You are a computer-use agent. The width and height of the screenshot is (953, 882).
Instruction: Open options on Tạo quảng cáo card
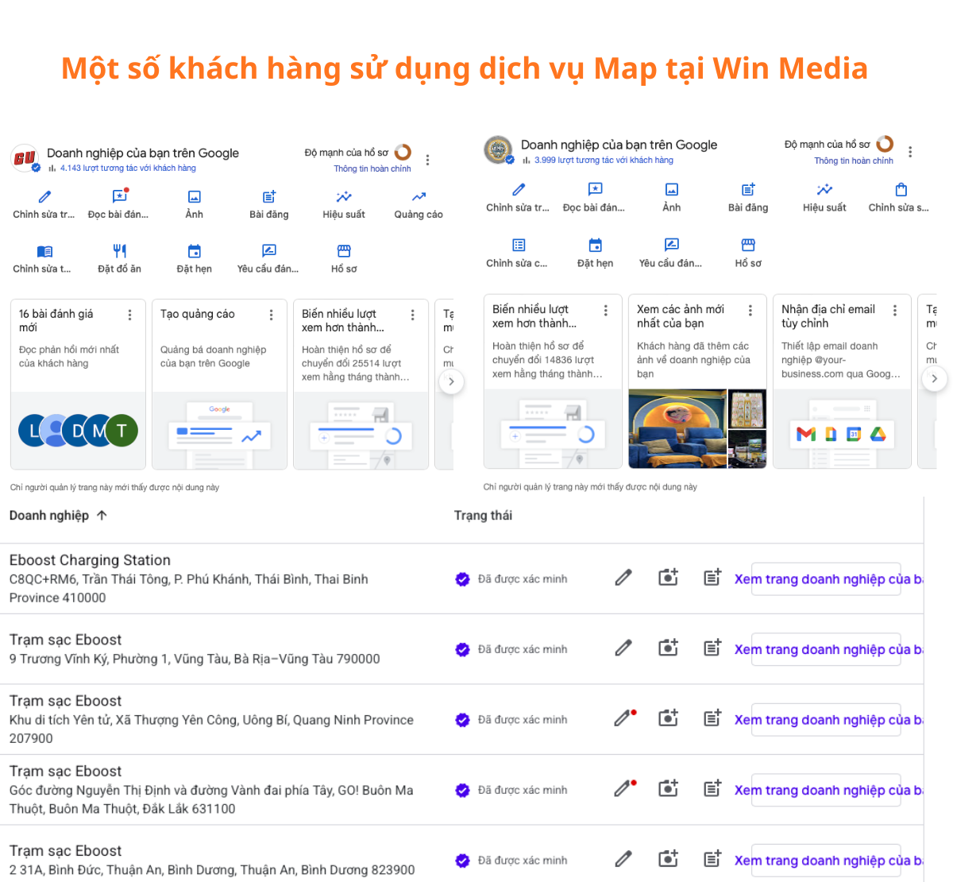pos(271,315)
